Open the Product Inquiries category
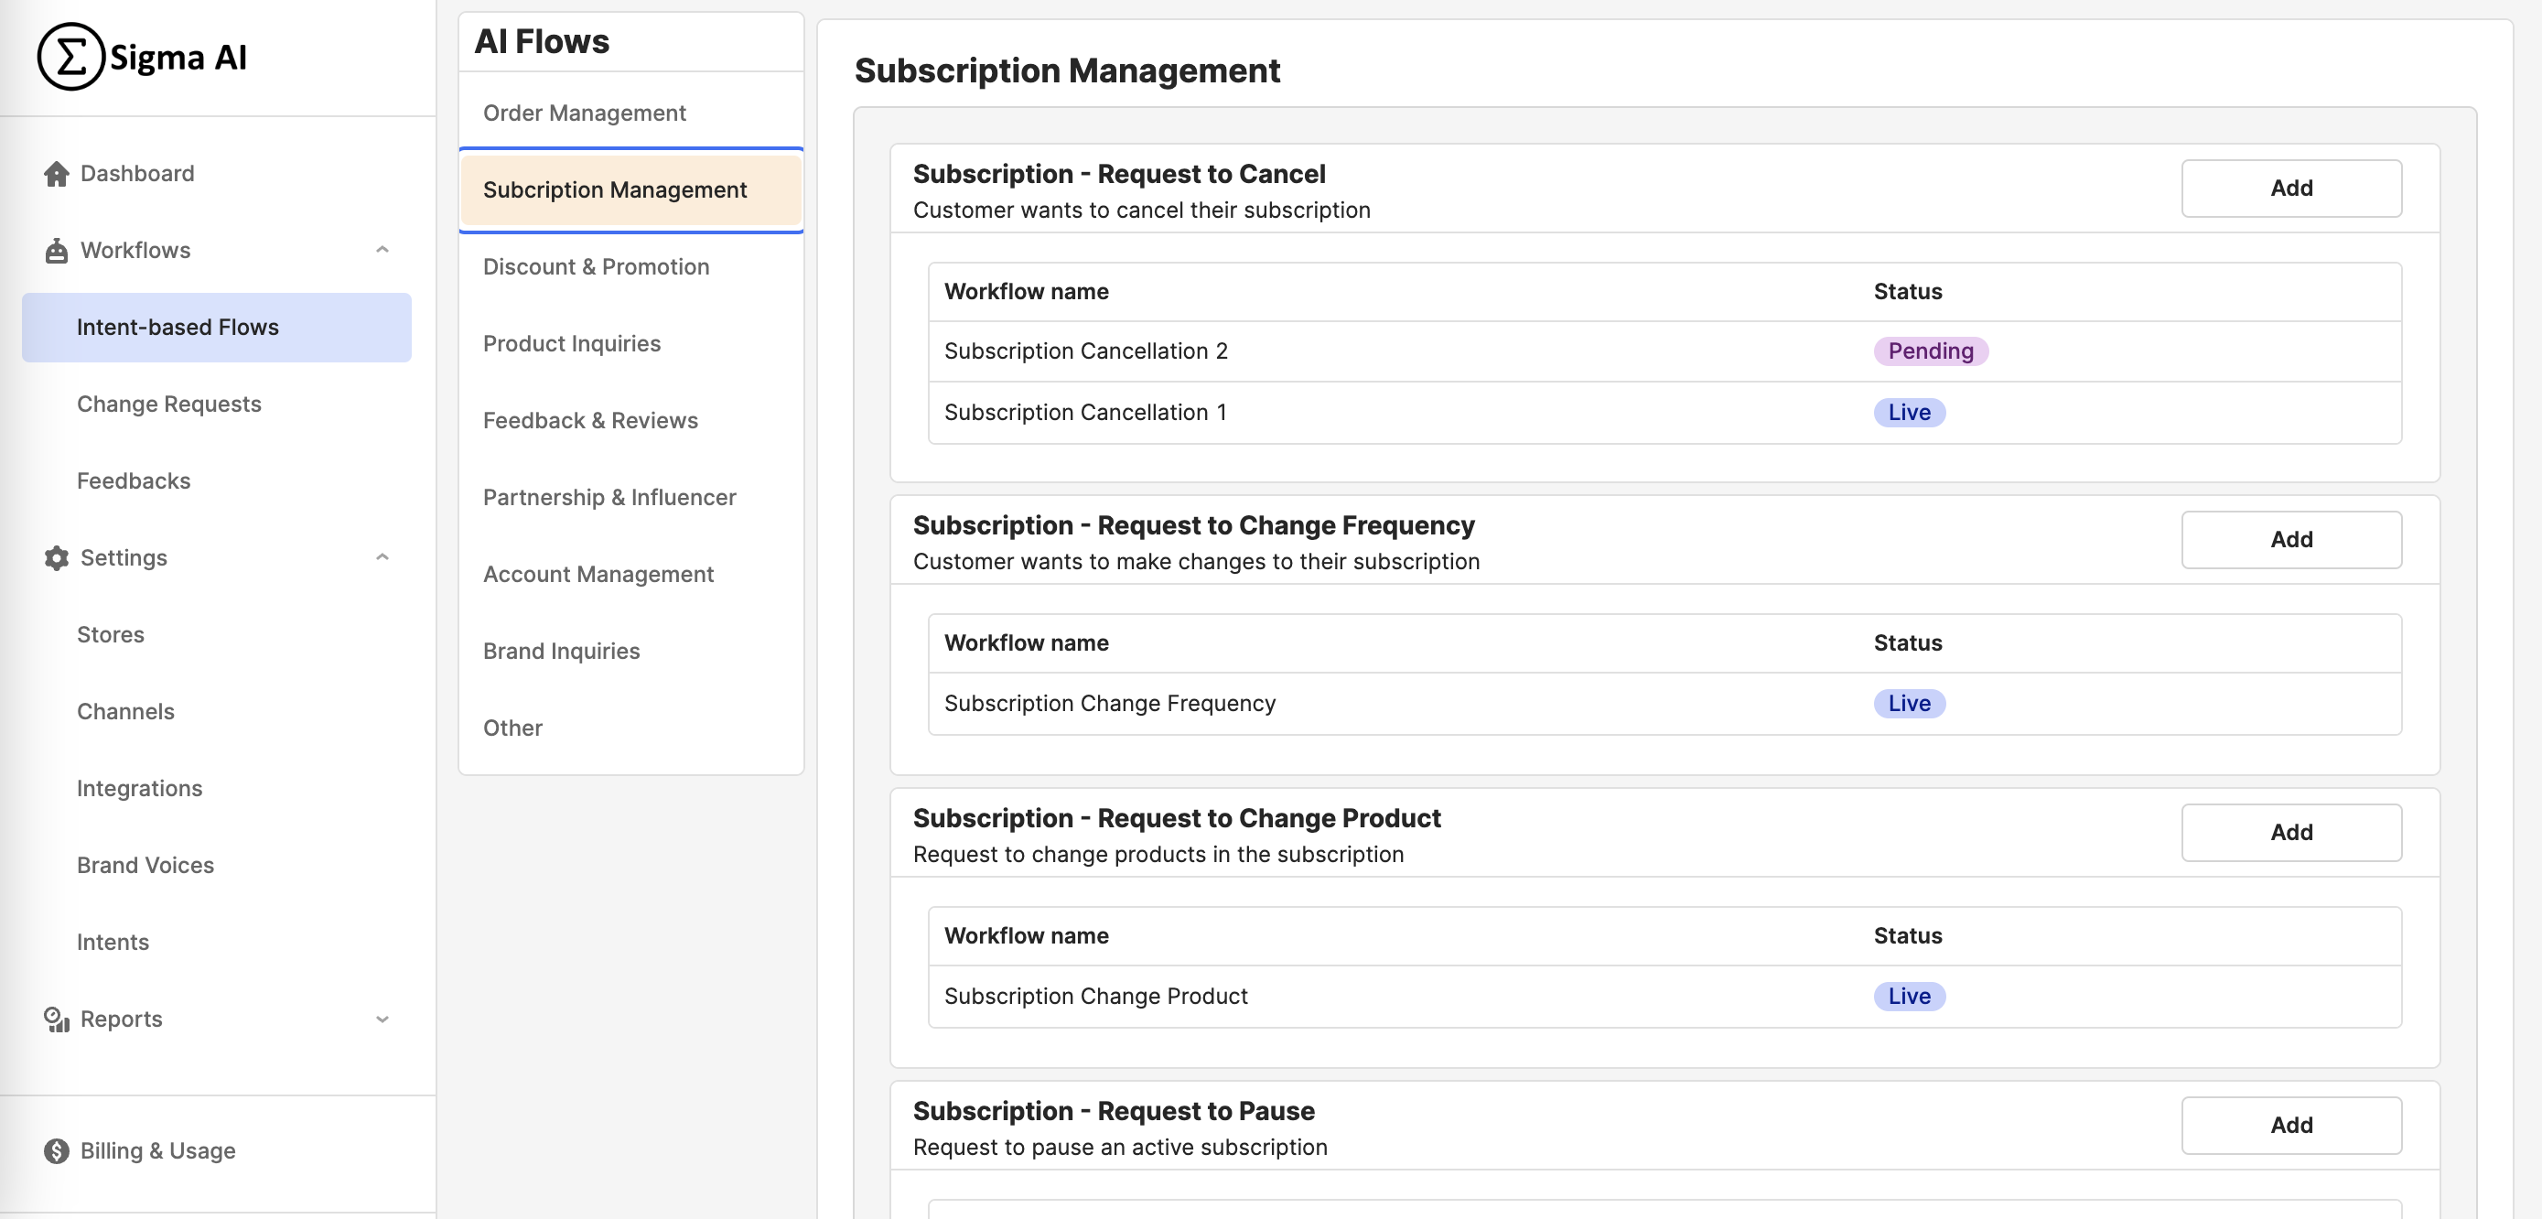The height and width of the screenshot is (1219, 2542). 571,343
